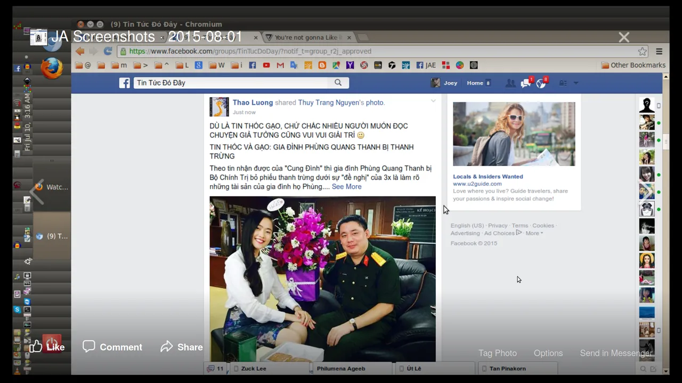Image resolution: width=682 pixels, height=383 pixels.
Task: Open Thuy Trang Nguyen's profile link
Action: click(329, 102)
